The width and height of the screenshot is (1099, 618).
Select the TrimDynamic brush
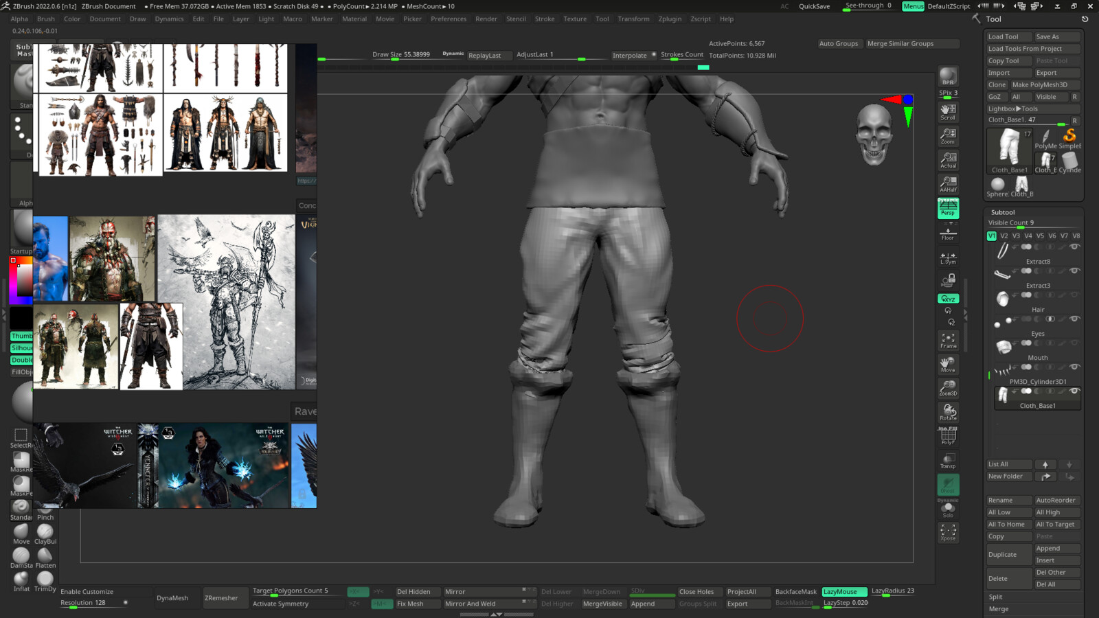[45, 582]
